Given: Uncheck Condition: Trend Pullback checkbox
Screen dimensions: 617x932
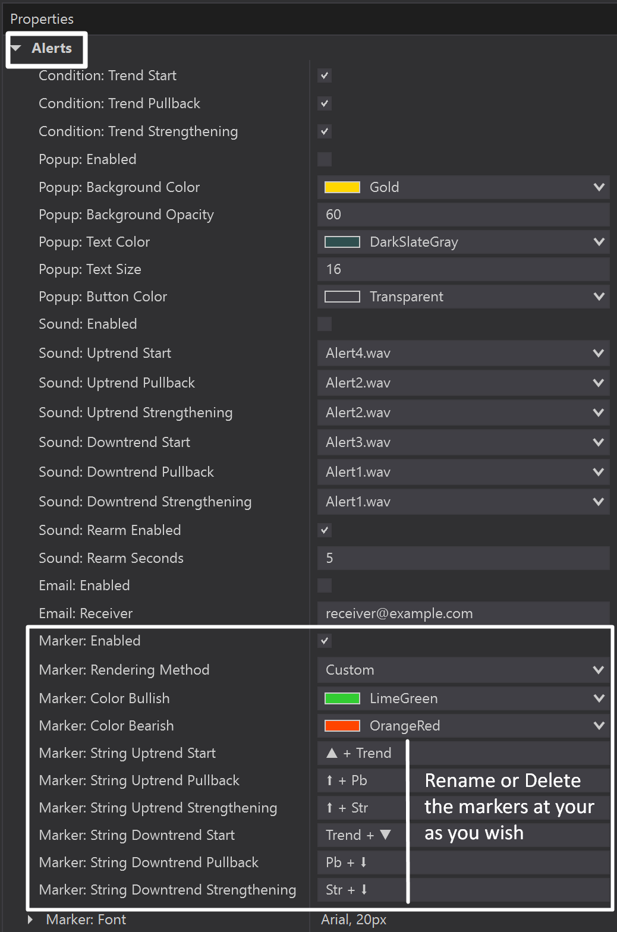Looking at the screenshot, I should pyautogui.click(x=325, y=103).
